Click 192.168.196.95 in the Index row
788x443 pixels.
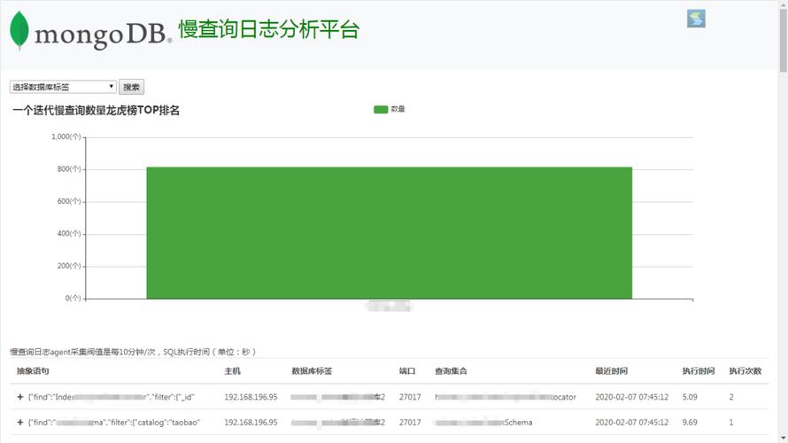coord(251,397)
